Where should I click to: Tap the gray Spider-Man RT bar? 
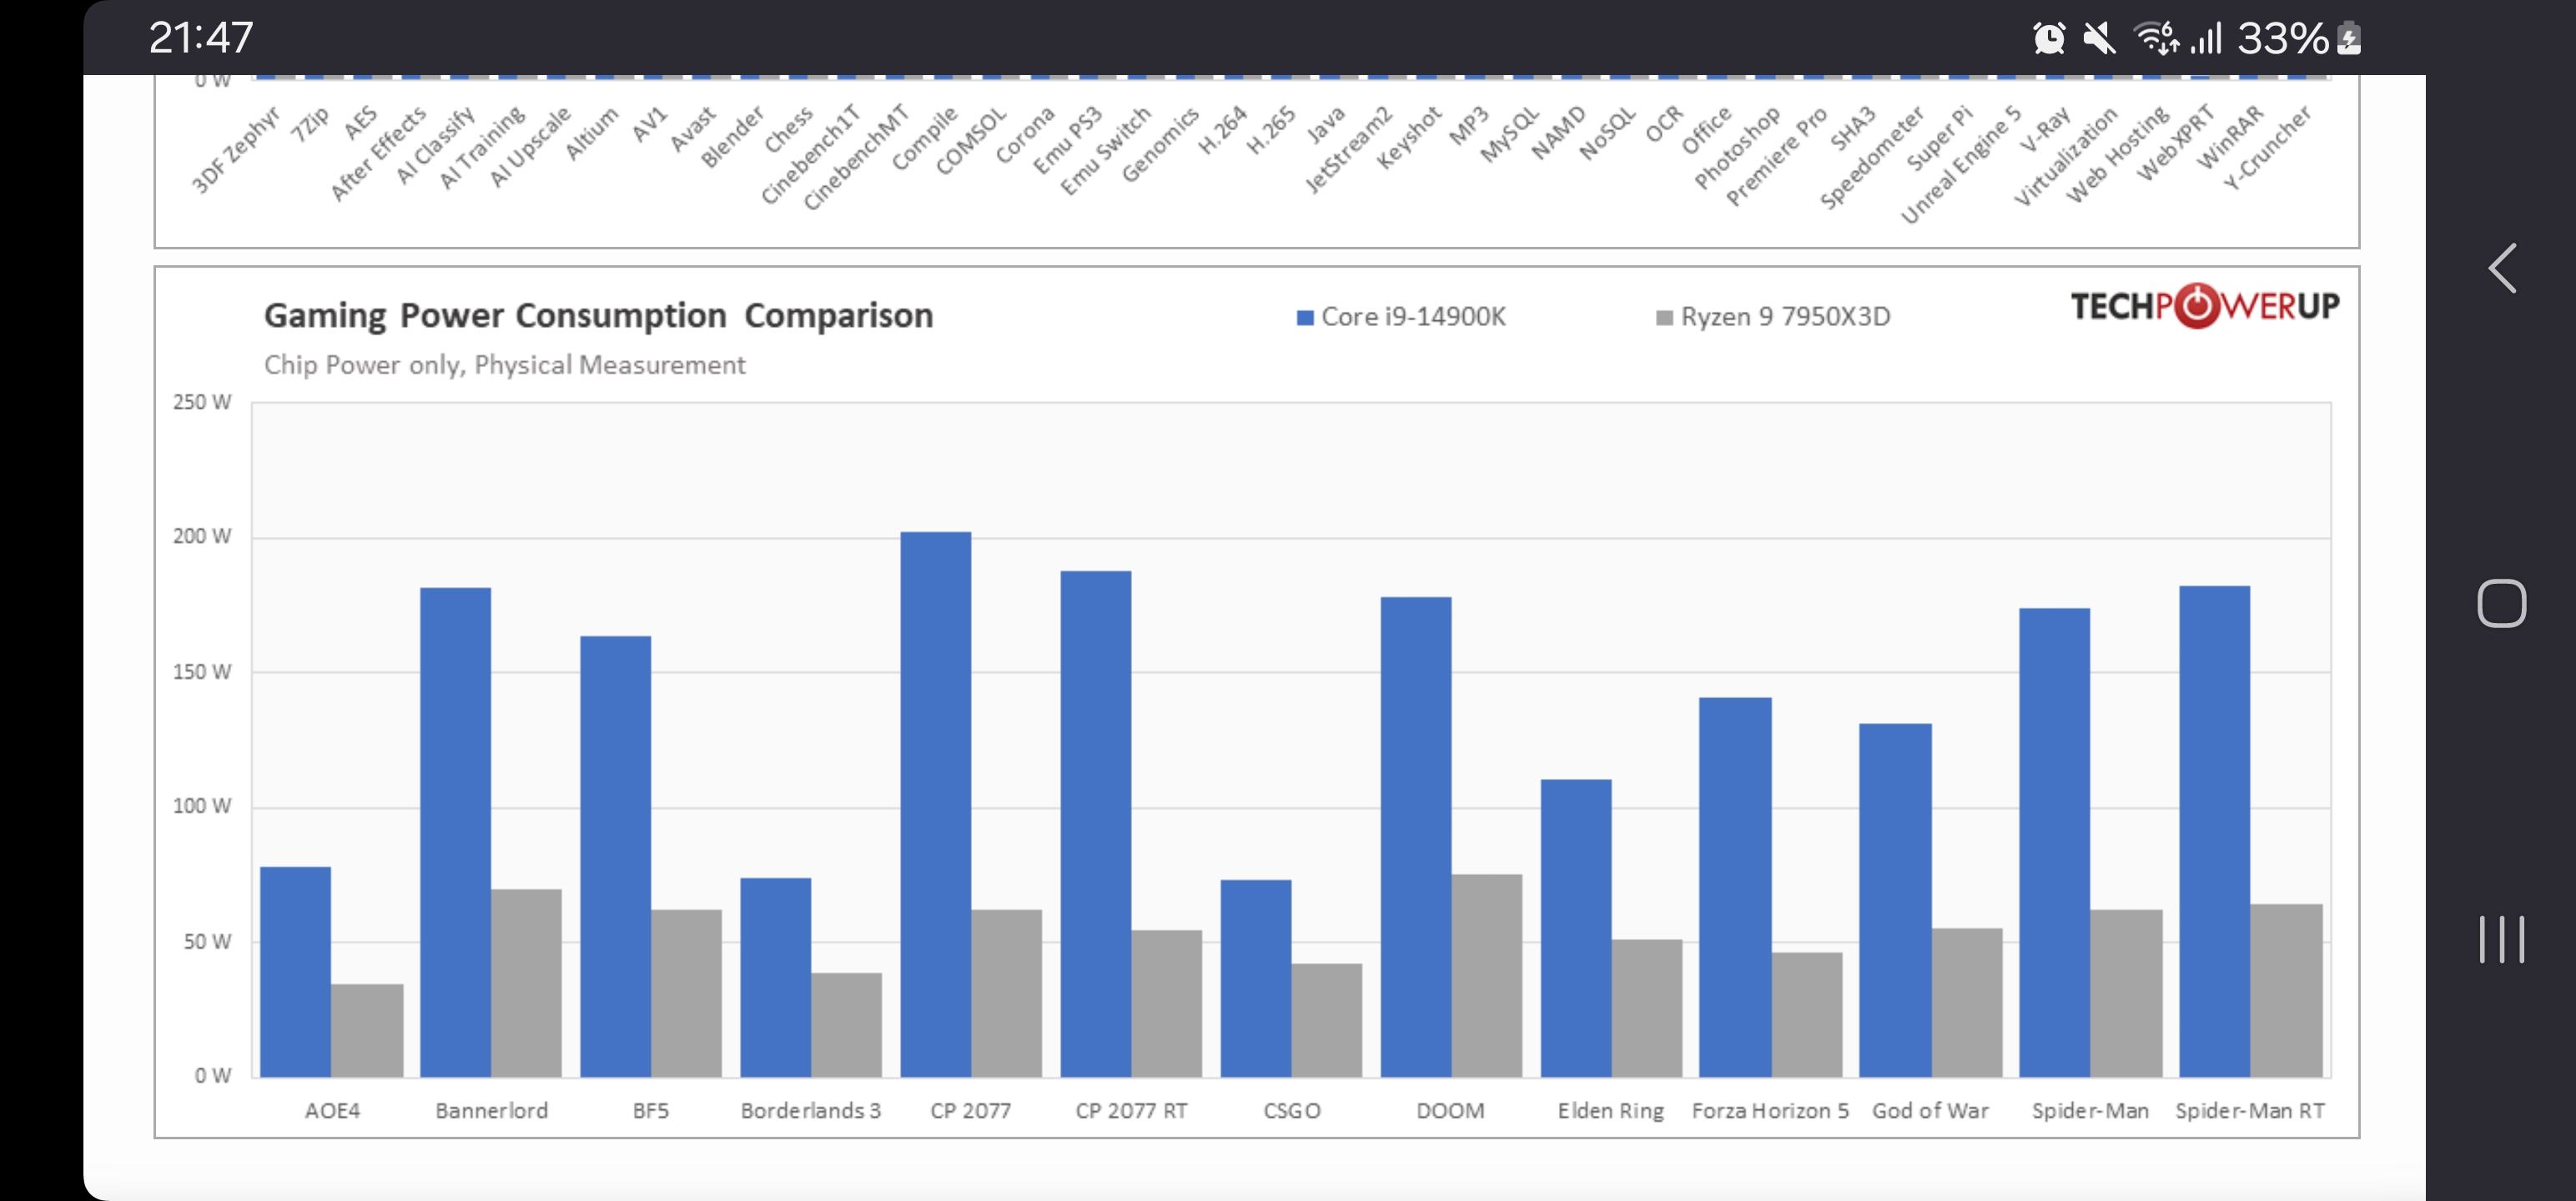pyautogui.click(x=2286, y=990)
